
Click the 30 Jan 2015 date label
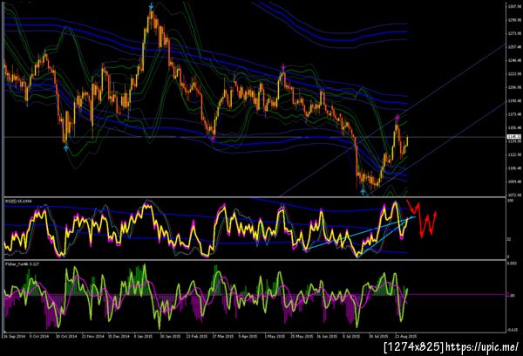(171, 336)
